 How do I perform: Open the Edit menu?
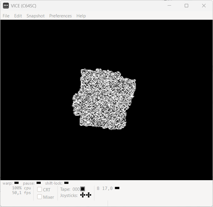pyautogui.click(x=18, y=16)
